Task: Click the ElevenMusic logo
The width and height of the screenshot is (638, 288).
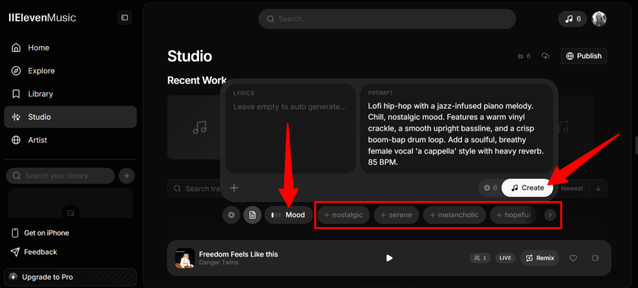Action: coord(43,18)
